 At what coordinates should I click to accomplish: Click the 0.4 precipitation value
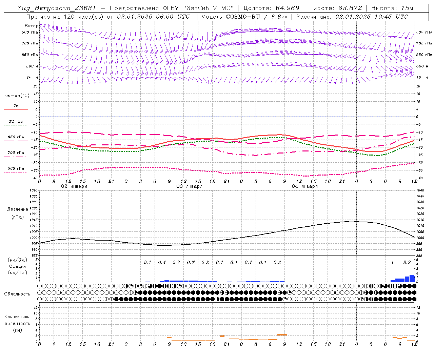[x=162, y=263]
